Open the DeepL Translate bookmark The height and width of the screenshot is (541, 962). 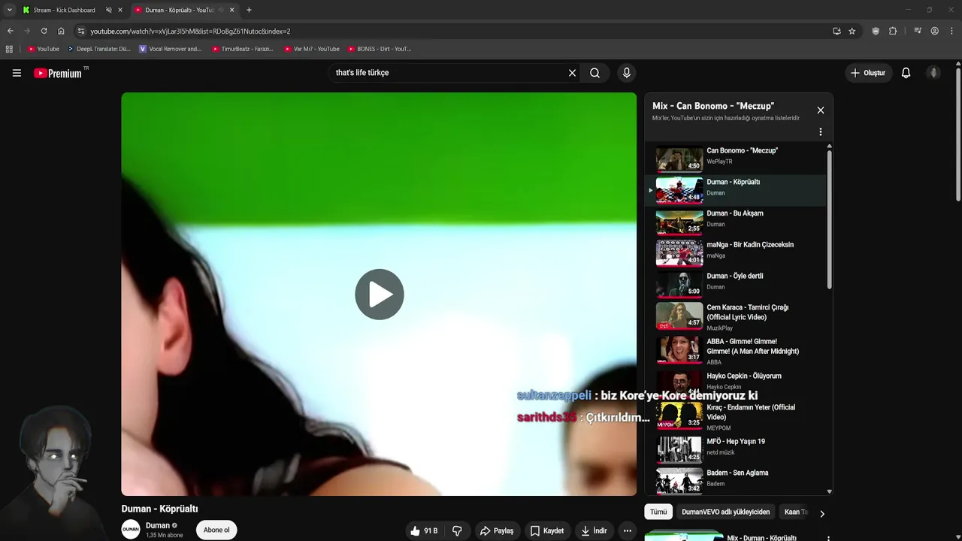coord(98,49)
